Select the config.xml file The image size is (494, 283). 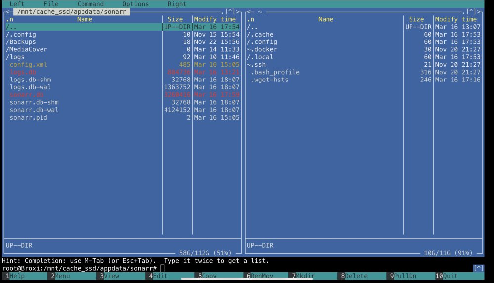(123, 65)
